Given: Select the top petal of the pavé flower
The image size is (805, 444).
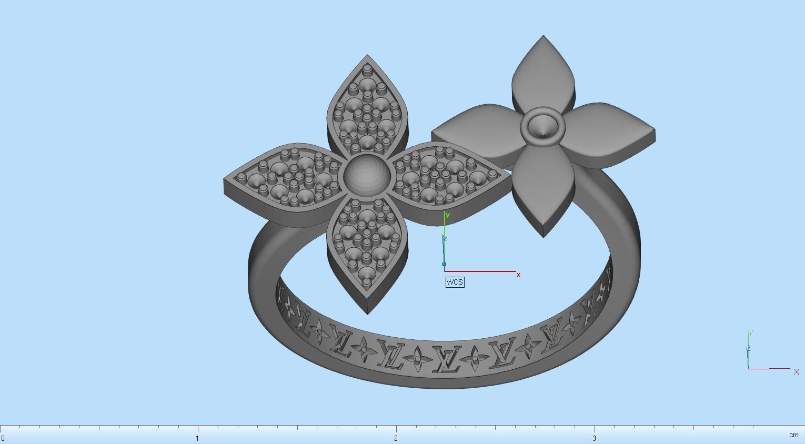Looking at the screenshot, I should 367,105.
